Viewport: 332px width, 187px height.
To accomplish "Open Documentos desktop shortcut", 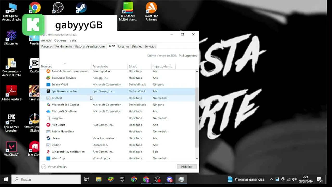I will (x=11, y=67).
